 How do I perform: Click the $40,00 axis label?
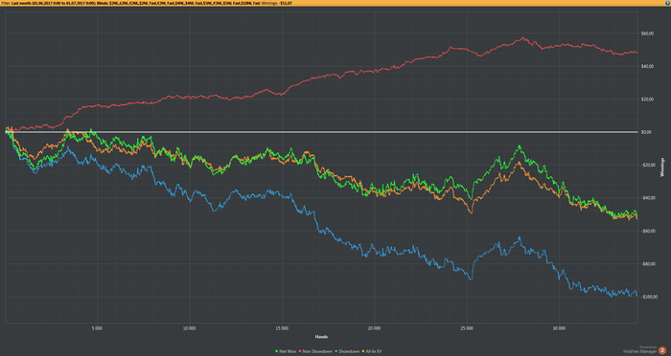pyautogui.click(x=647, y=66)
